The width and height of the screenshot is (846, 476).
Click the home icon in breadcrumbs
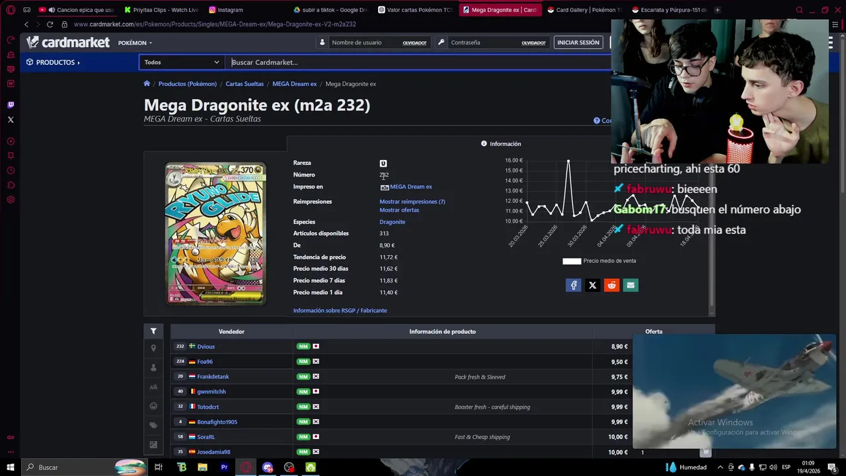click(x=147, y=83)
